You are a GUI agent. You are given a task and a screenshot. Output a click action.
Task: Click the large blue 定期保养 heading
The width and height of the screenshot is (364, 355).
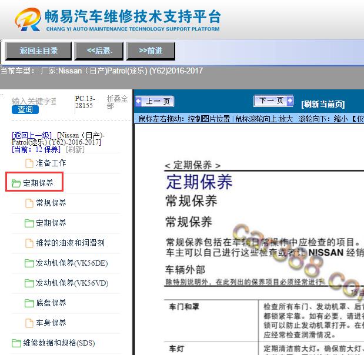coord(199,182)
